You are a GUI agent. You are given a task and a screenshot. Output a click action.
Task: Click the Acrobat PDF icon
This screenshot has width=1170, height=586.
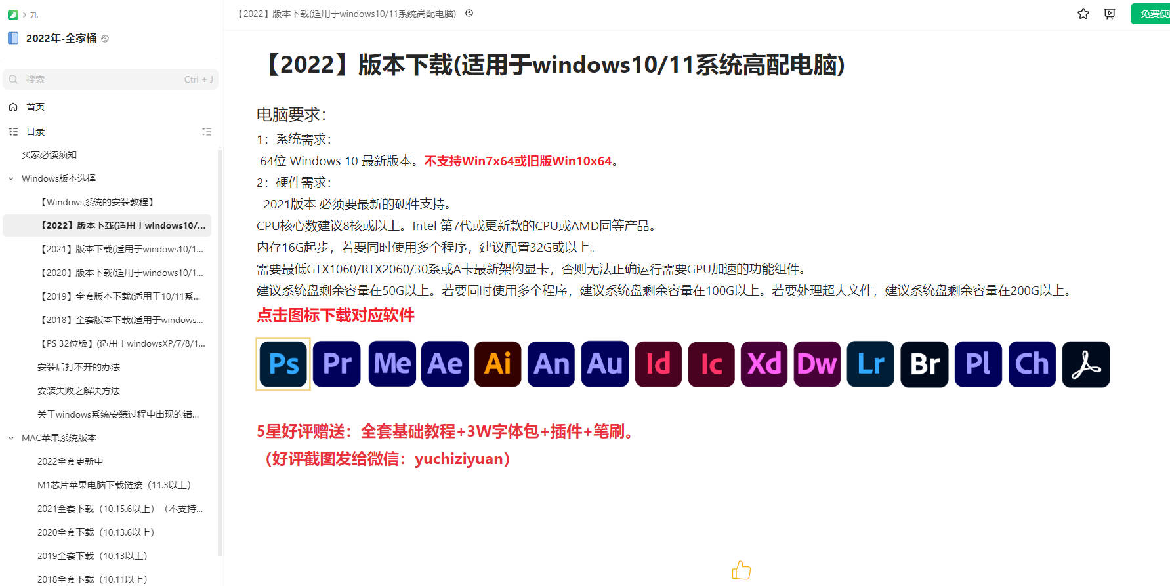(x=1086, y=364)
